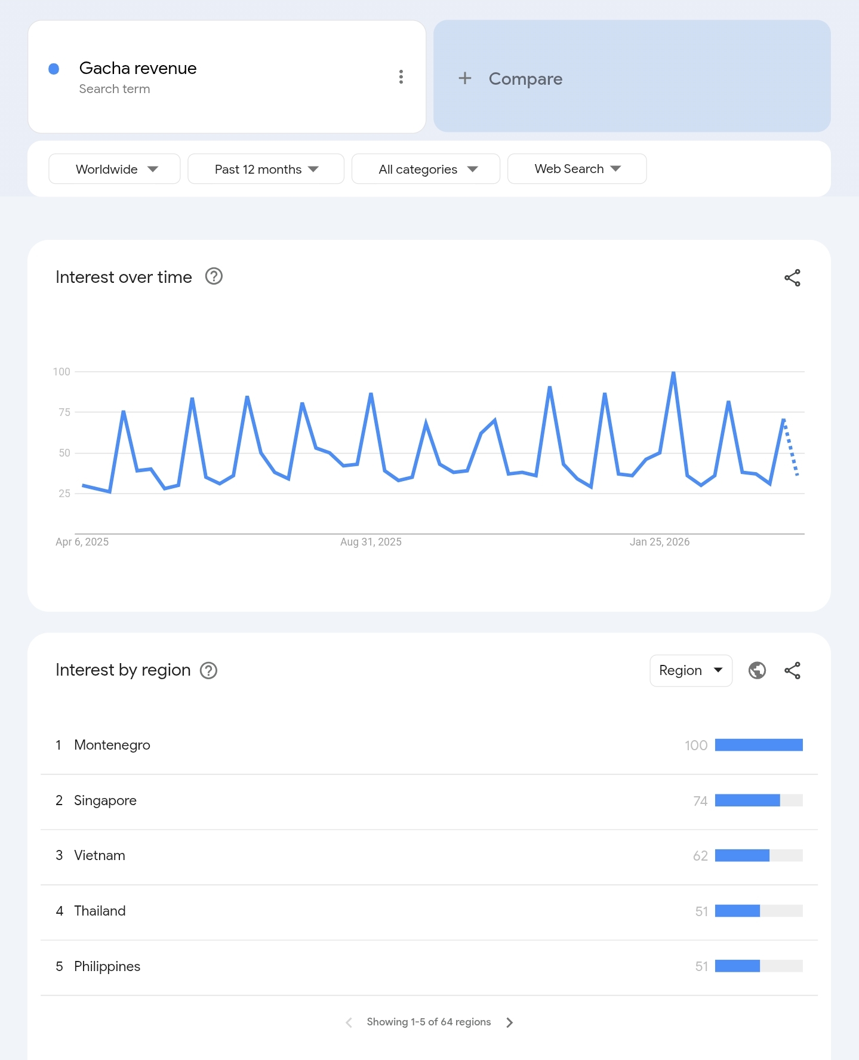Click the 'Interest over time' heading

point(124,277)
